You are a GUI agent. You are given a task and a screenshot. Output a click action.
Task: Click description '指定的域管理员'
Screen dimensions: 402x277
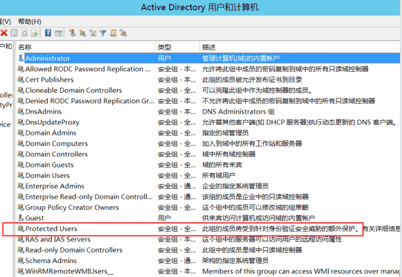[225, 133]
